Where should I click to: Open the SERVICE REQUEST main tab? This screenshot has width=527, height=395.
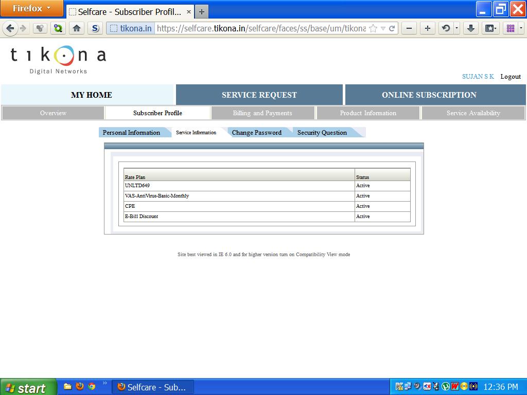coord(259,95)
